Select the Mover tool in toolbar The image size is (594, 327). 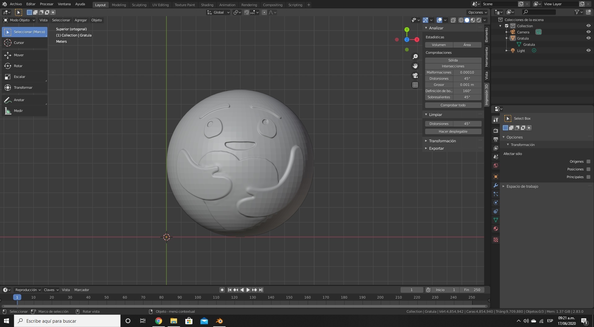coord(19,55)
